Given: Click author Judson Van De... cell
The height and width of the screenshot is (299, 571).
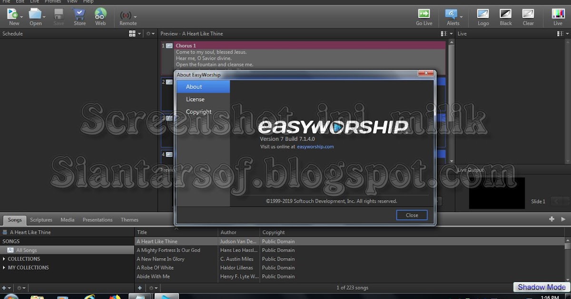Looking at the screenshot, I should 239,242.
